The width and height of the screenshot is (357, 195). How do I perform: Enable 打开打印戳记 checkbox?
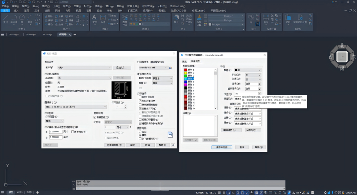[x=140, y=119]
